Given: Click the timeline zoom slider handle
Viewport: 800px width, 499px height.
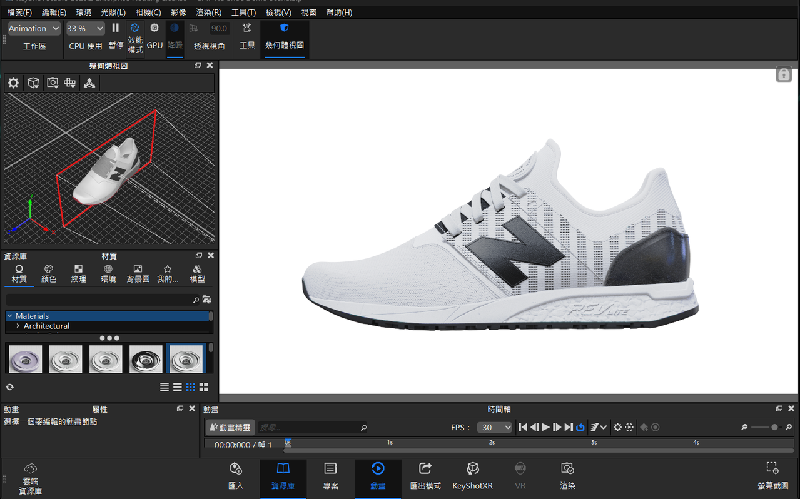Looking at the screenshot, I should (774, 427).
